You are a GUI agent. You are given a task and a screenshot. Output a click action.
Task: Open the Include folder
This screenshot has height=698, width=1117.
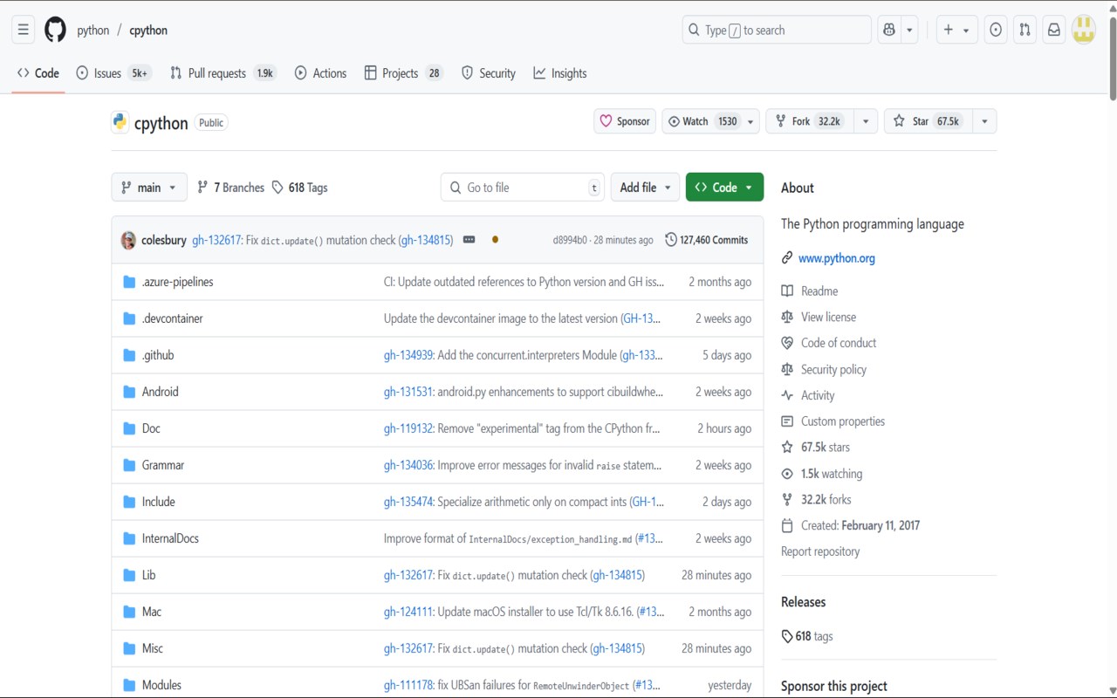pos(158,502)
